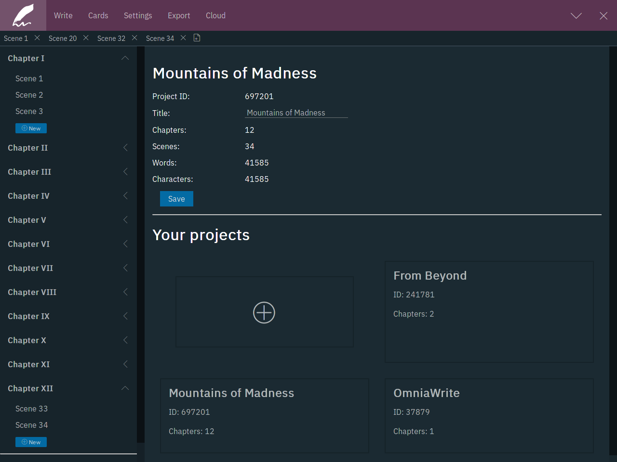Viewport: 617px width, 462px height.
Task: Expand Chapter V in the sidebar
Action: [x=125, y=220]
